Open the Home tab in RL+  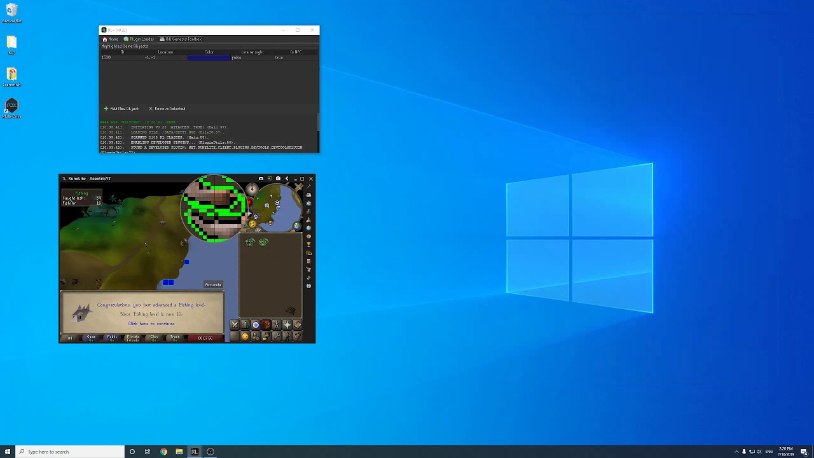[x=110, y=39]
